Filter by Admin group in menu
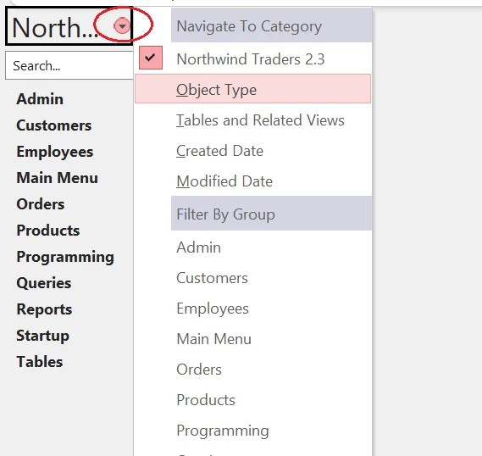 click(252, 247)
